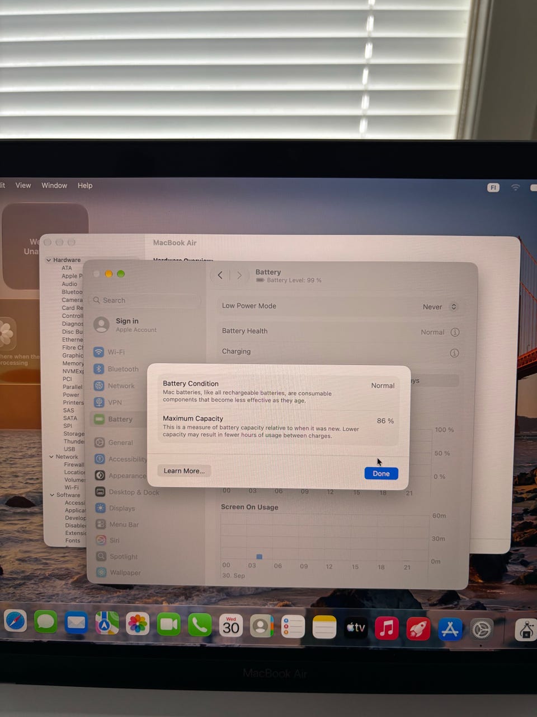This screenshot has height=717, width=537.
Task: Click the Learn More... button
Action: pyautogui.click(x=184, y=471)
